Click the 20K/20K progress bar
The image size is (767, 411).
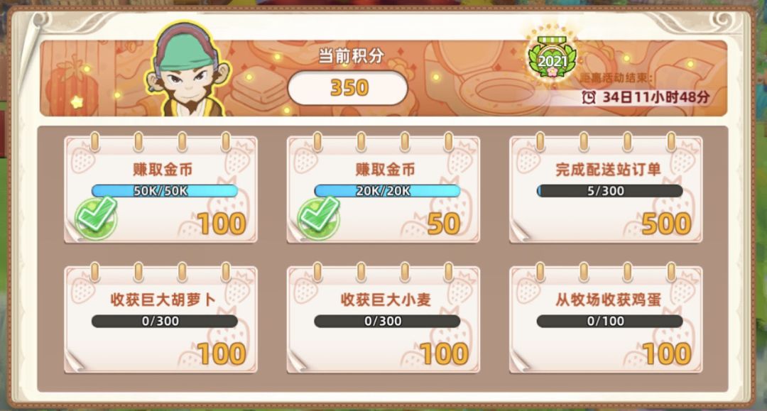(x=387, y=191)
